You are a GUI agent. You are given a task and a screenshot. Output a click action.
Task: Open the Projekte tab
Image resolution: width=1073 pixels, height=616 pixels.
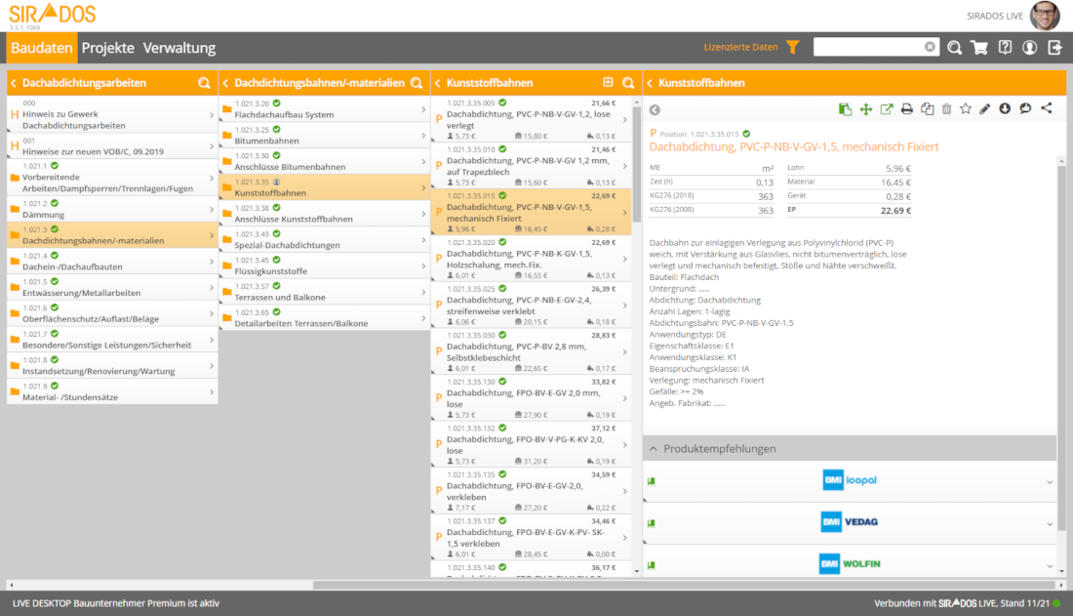[107, 48]
